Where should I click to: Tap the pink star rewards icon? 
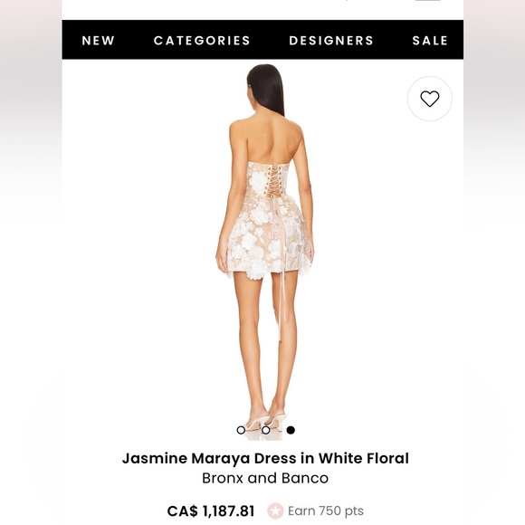[x=275, y=511]
